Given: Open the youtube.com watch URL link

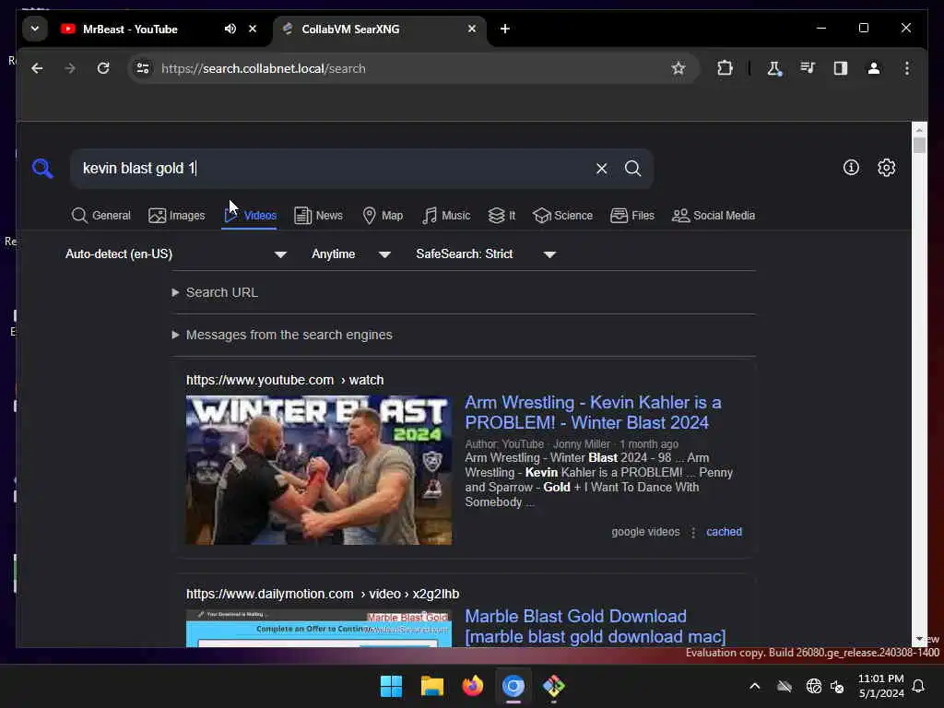Looking at the screenshot, I should [x=285, y=380].
